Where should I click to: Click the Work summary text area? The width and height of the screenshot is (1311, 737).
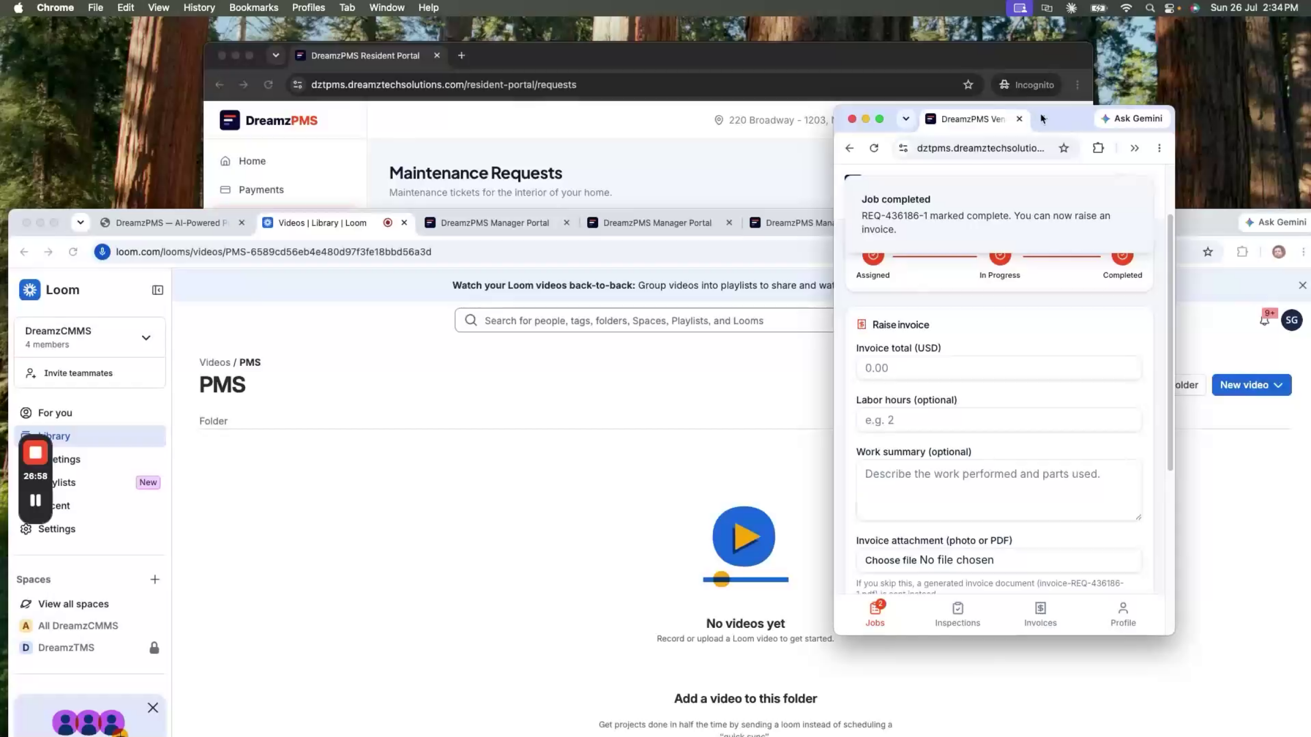[999, 490]
